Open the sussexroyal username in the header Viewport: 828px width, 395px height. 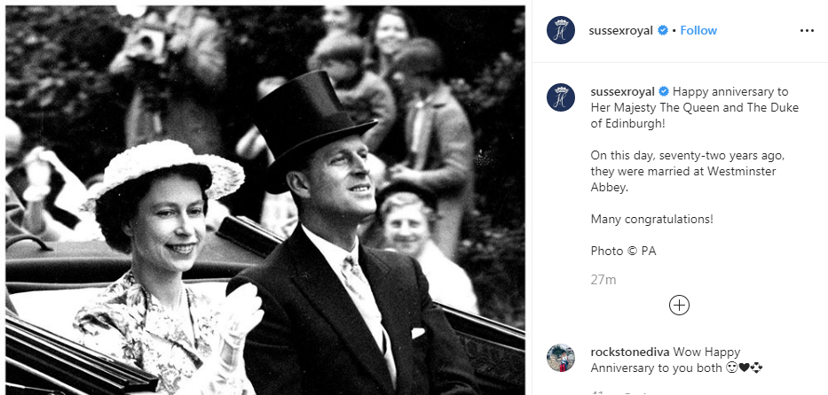(621, 30)
